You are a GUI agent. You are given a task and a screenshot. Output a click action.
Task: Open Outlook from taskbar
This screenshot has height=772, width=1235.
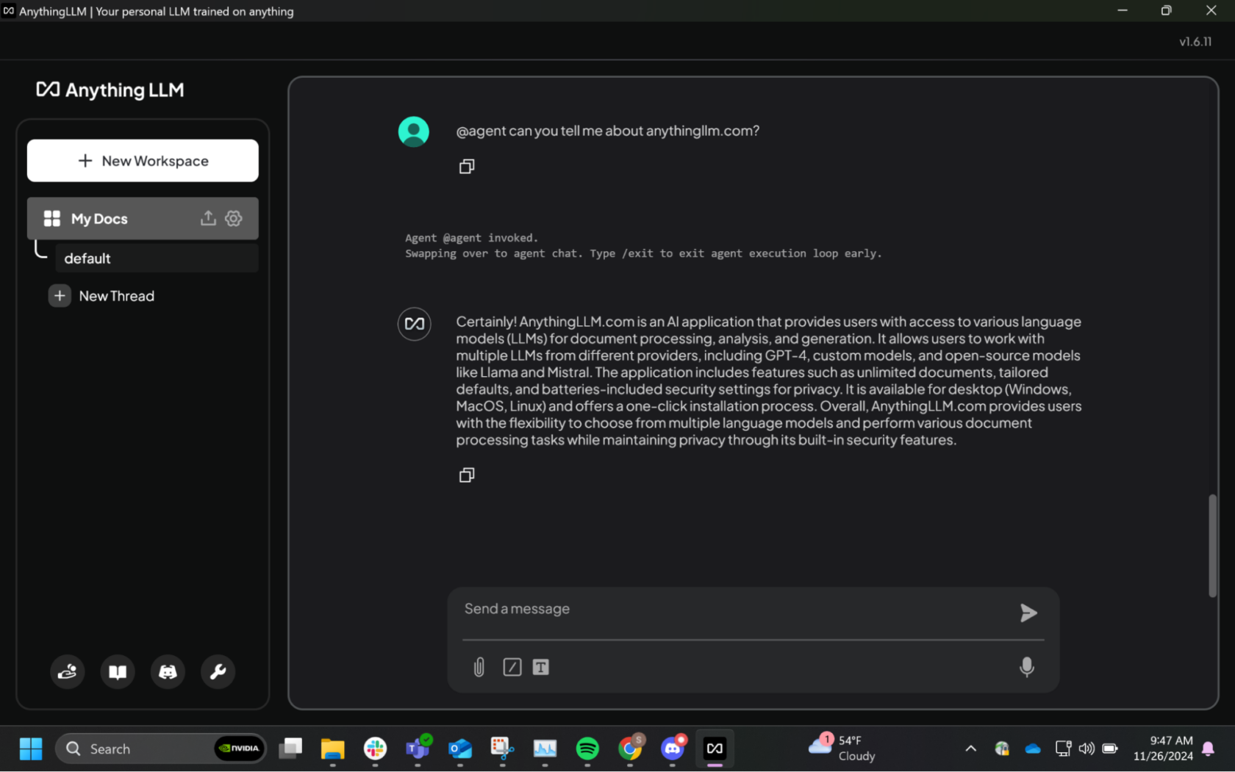tap(460, 748)
